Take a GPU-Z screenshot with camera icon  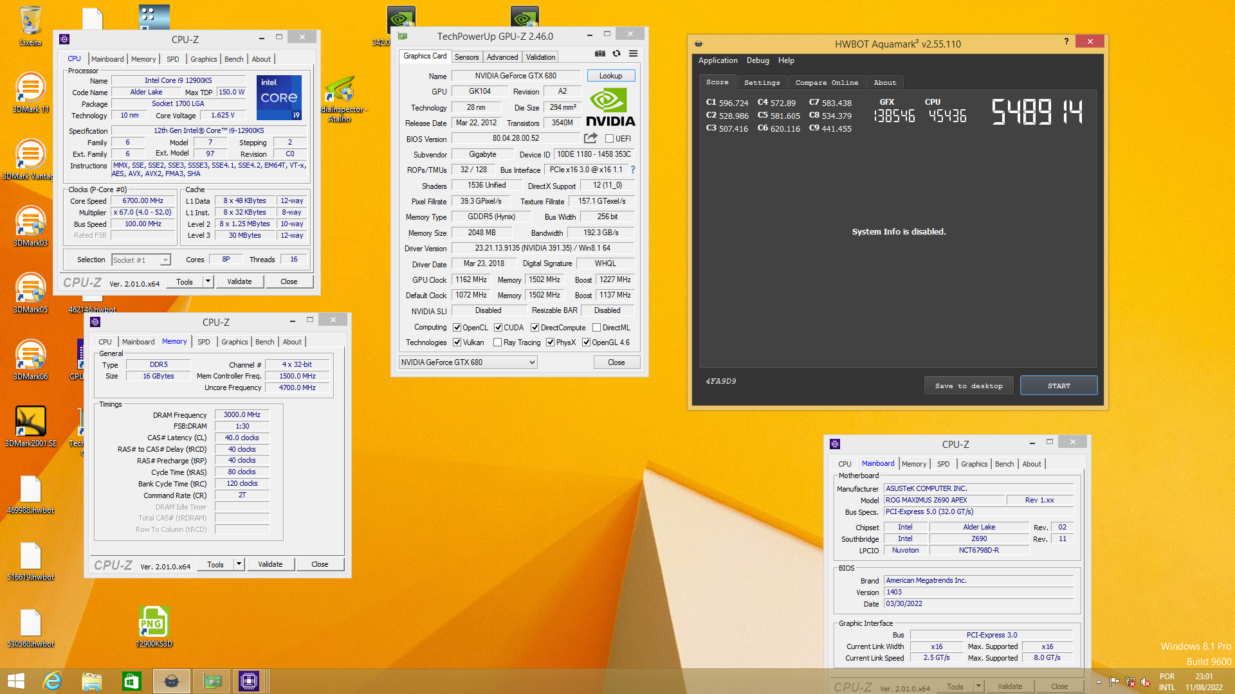(599, 54)
